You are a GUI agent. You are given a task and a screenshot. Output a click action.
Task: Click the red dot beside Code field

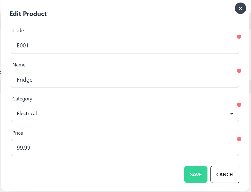tap(239, 37)
